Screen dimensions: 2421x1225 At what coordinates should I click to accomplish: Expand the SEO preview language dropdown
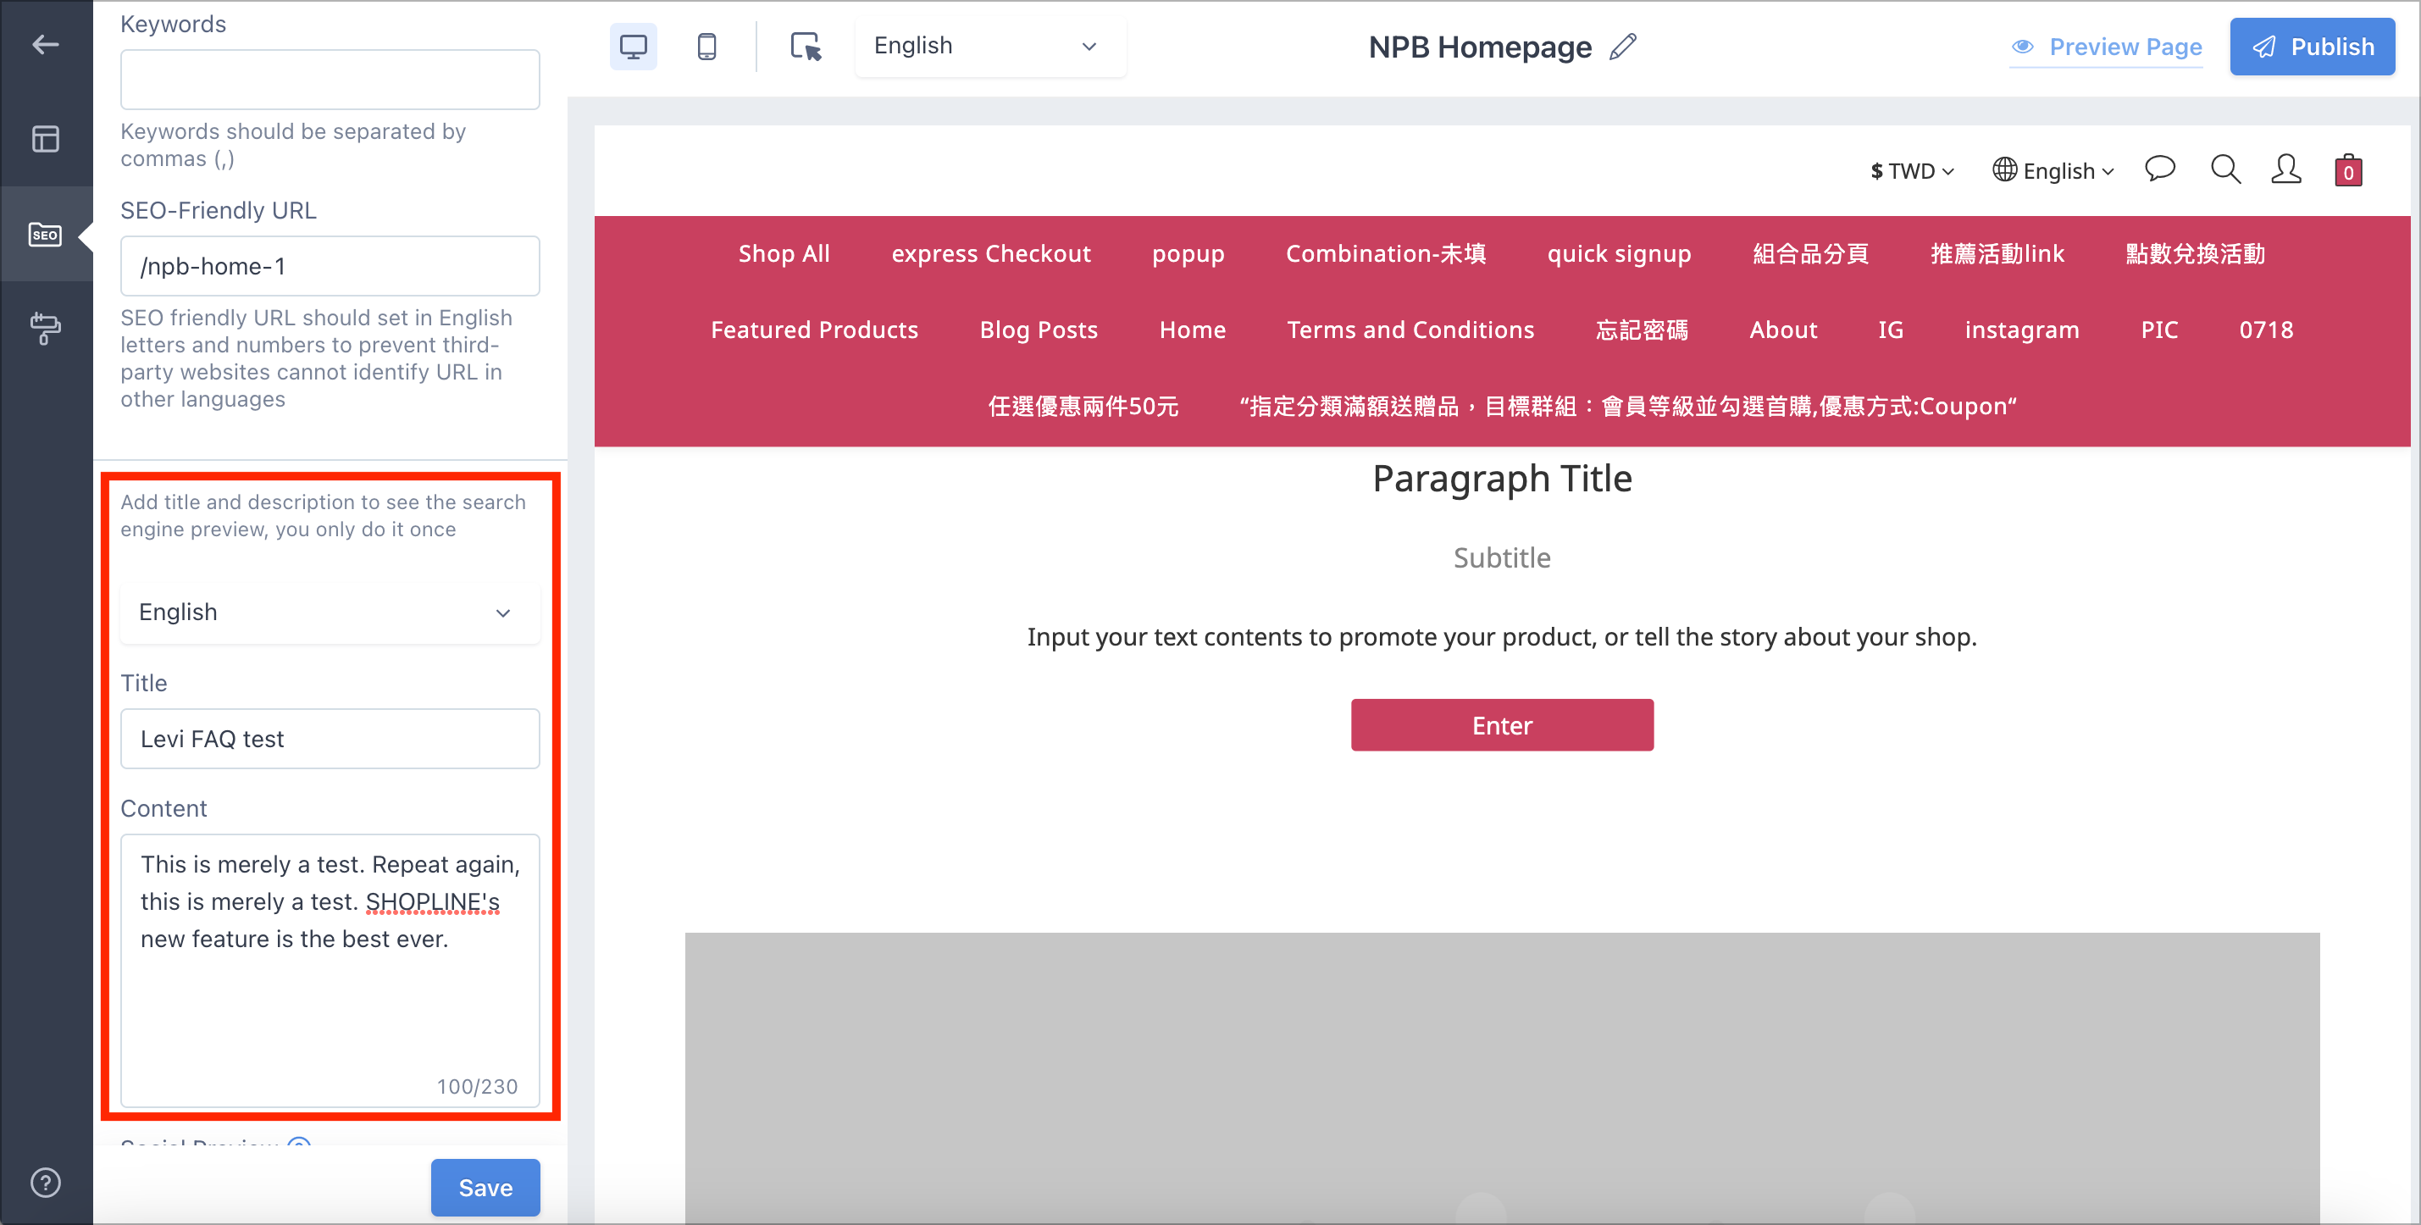click(x=330, y=612)
